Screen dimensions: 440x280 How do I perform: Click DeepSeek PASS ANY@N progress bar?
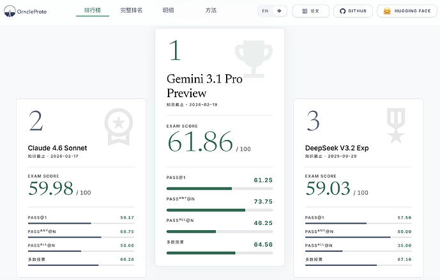click(x=358, y=237)
